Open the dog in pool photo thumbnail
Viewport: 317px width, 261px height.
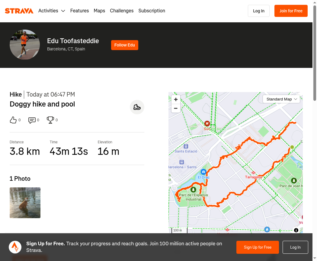[x=25, y=203]
